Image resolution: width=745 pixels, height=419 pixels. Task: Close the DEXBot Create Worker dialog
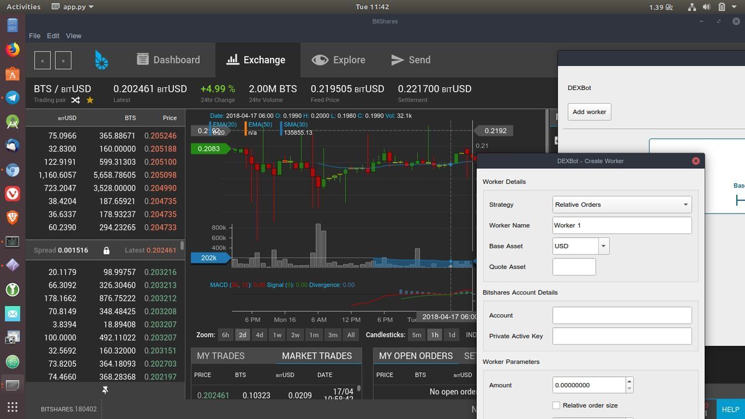pos(695,161)
